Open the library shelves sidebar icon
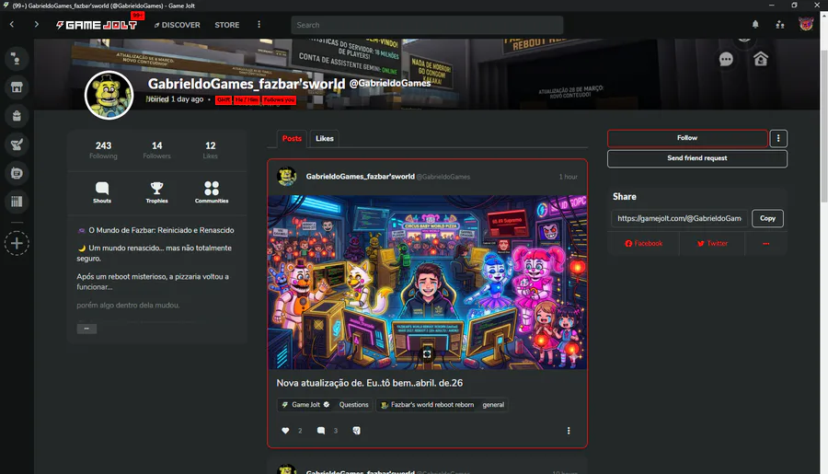 17,202
